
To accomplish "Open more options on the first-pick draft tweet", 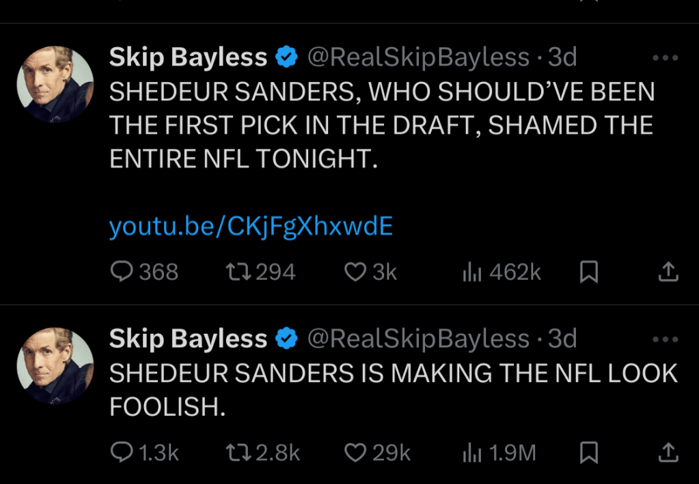I will pos(665,58).
